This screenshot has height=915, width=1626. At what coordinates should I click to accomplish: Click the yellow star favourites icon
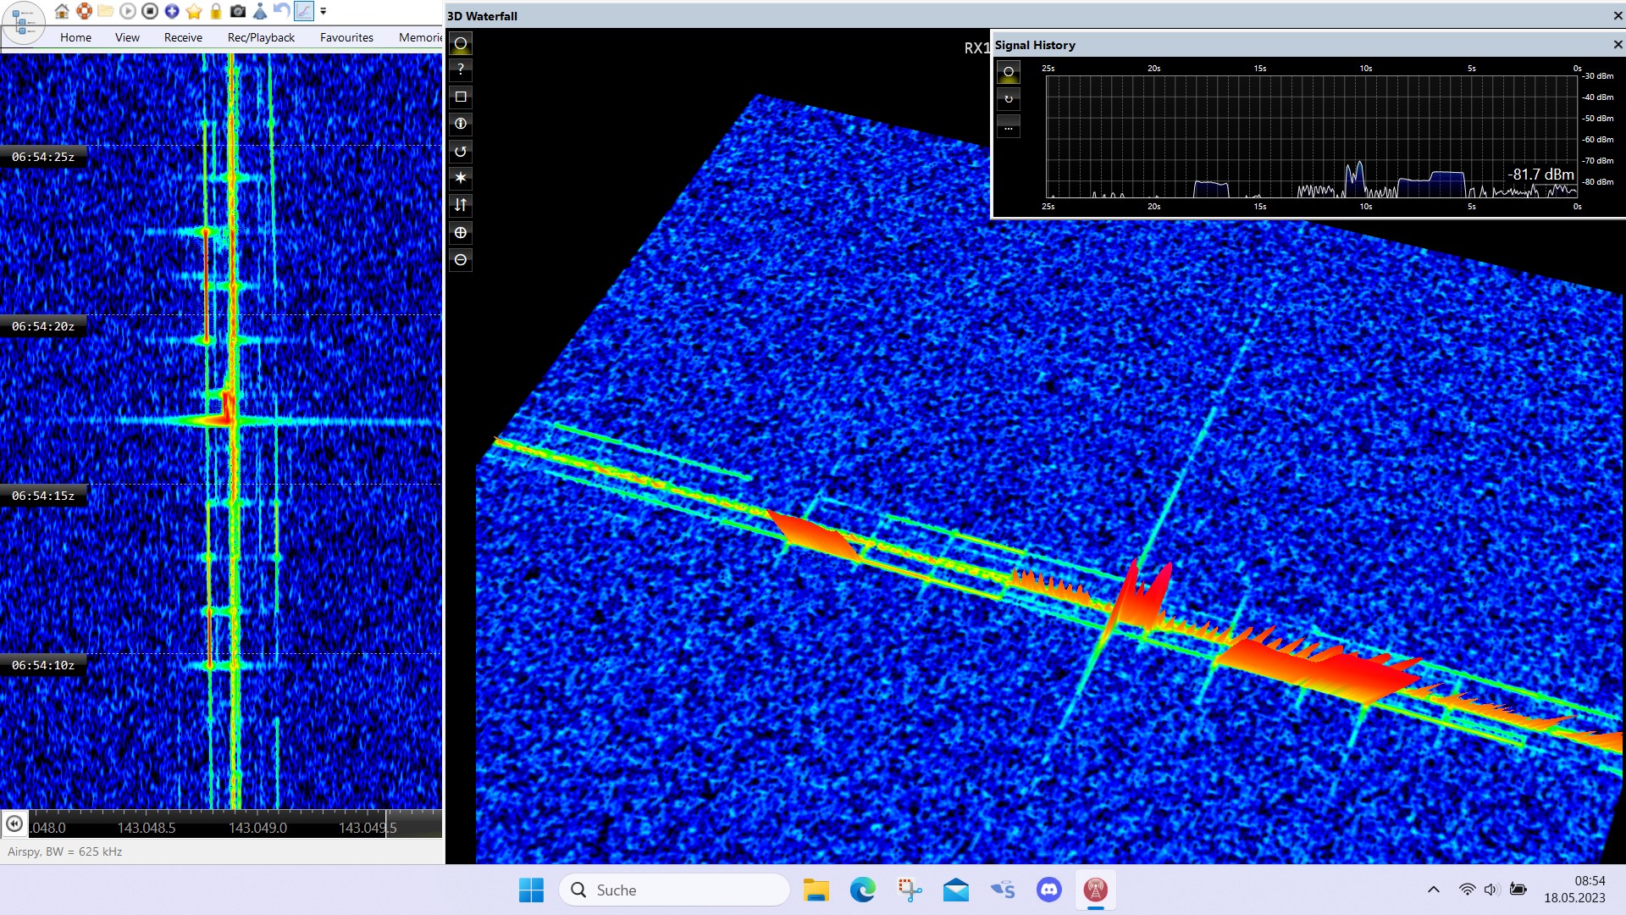tap(194, 11)
